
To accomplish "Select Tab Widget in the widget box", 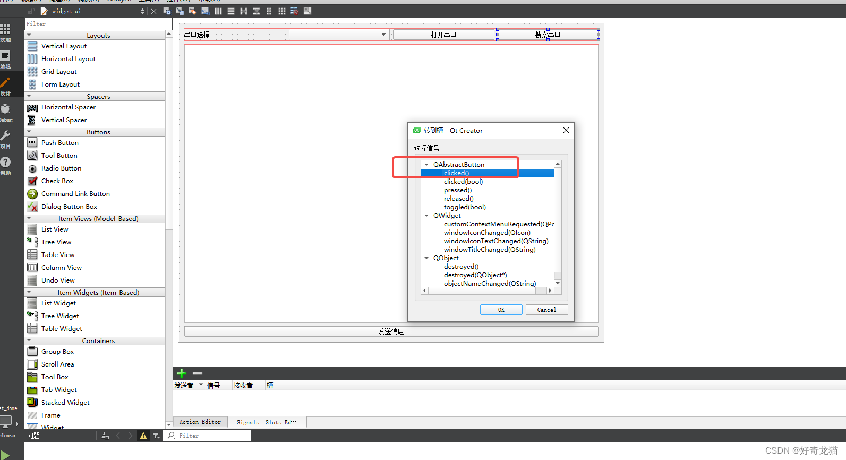I will tap(59, 390).
